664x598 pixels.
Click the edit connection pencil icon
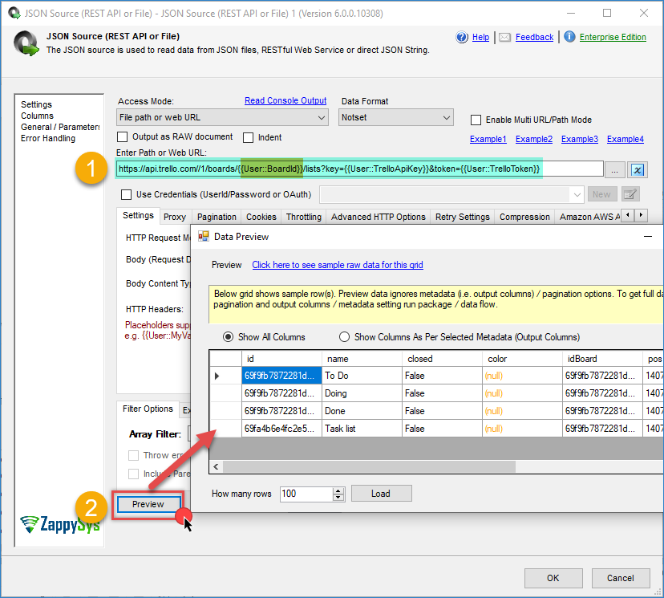click(630, 194)
